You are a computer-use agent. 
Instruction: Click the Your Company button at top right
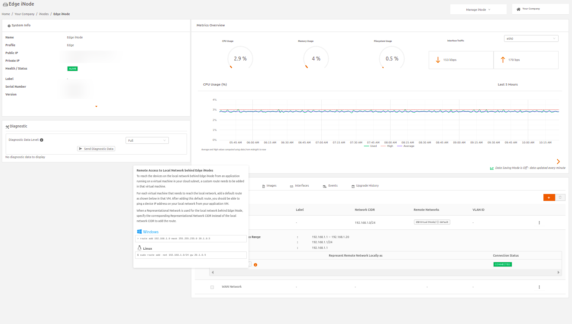pos(540,9)
